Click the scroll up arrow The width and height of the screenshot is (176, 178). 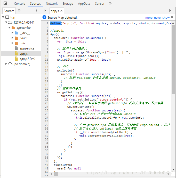173,23
